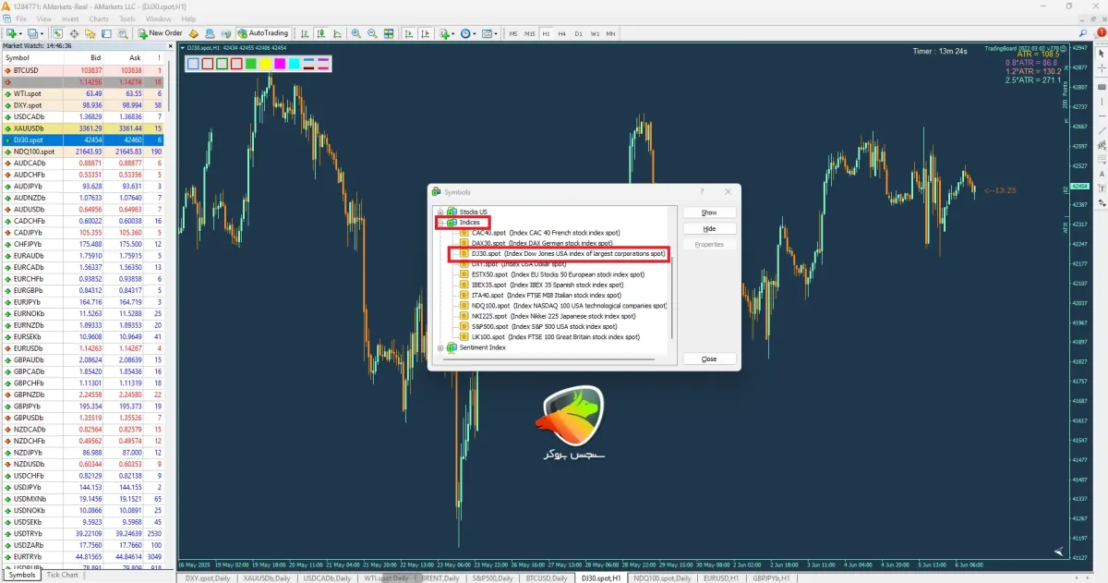Toggle the AutoTrading button

click(x=262, y=33)
